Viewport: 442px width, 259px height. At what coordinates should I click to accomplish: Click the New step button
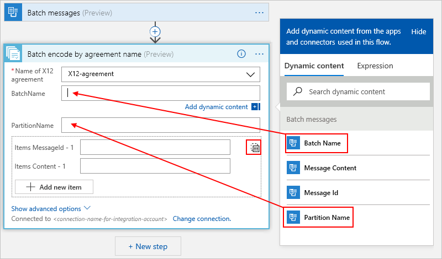click(148, 246)
